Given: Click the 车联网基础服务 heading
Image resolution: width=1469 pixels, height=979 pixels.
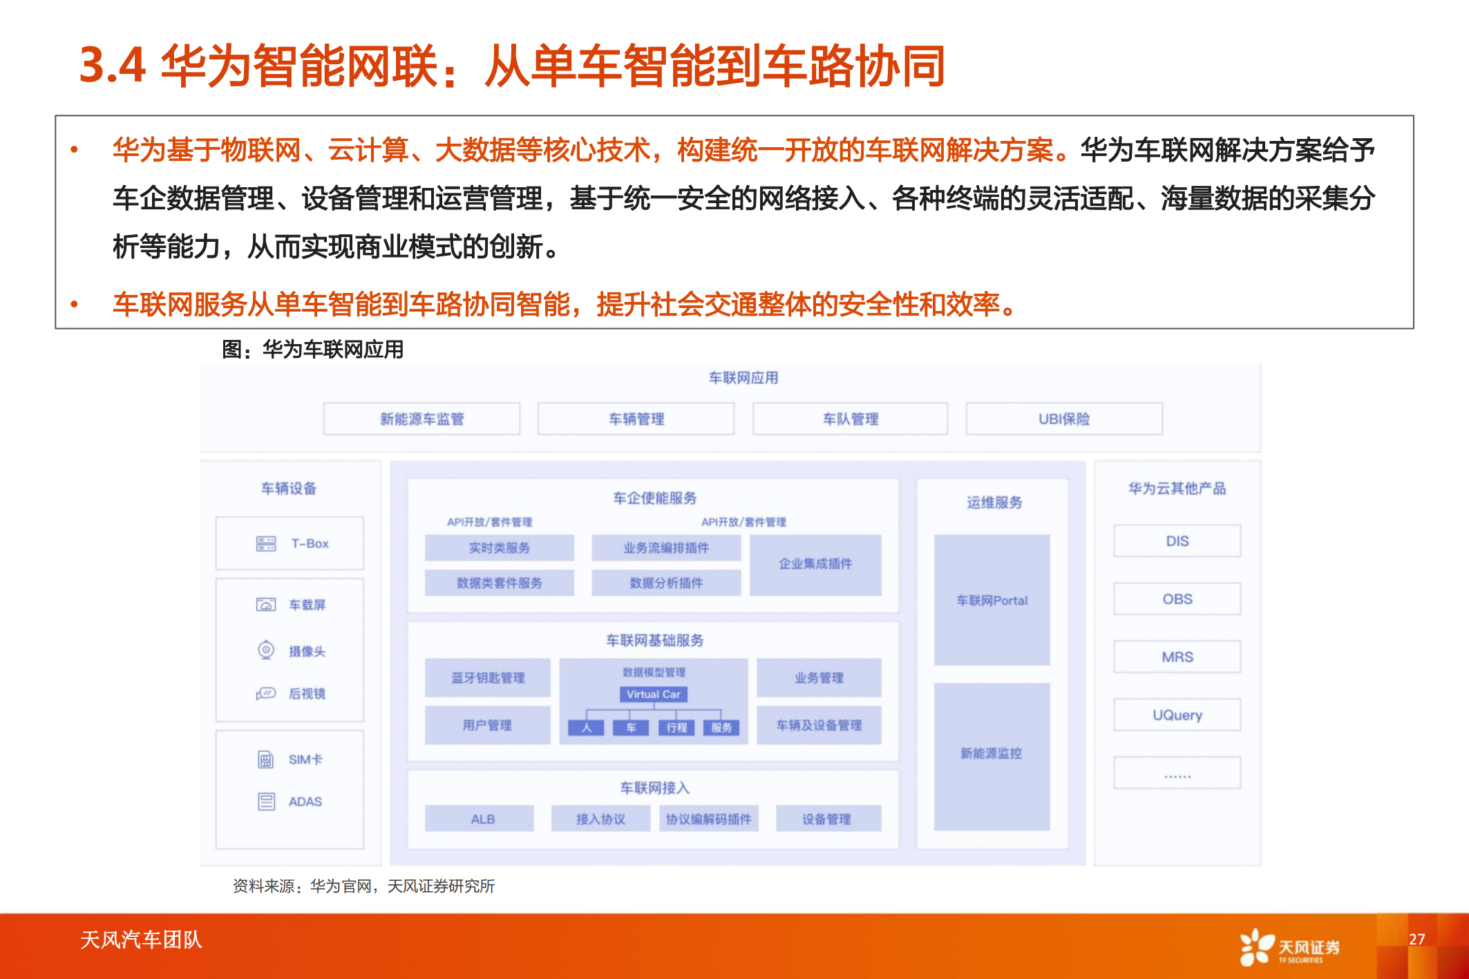Looking at the screenshot, I should [x=654, y=640].
